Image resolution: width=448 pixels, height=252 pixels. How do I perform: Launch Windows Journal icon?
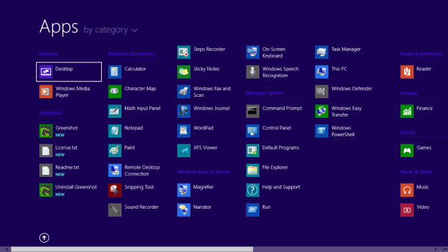[x=184, y=111]
